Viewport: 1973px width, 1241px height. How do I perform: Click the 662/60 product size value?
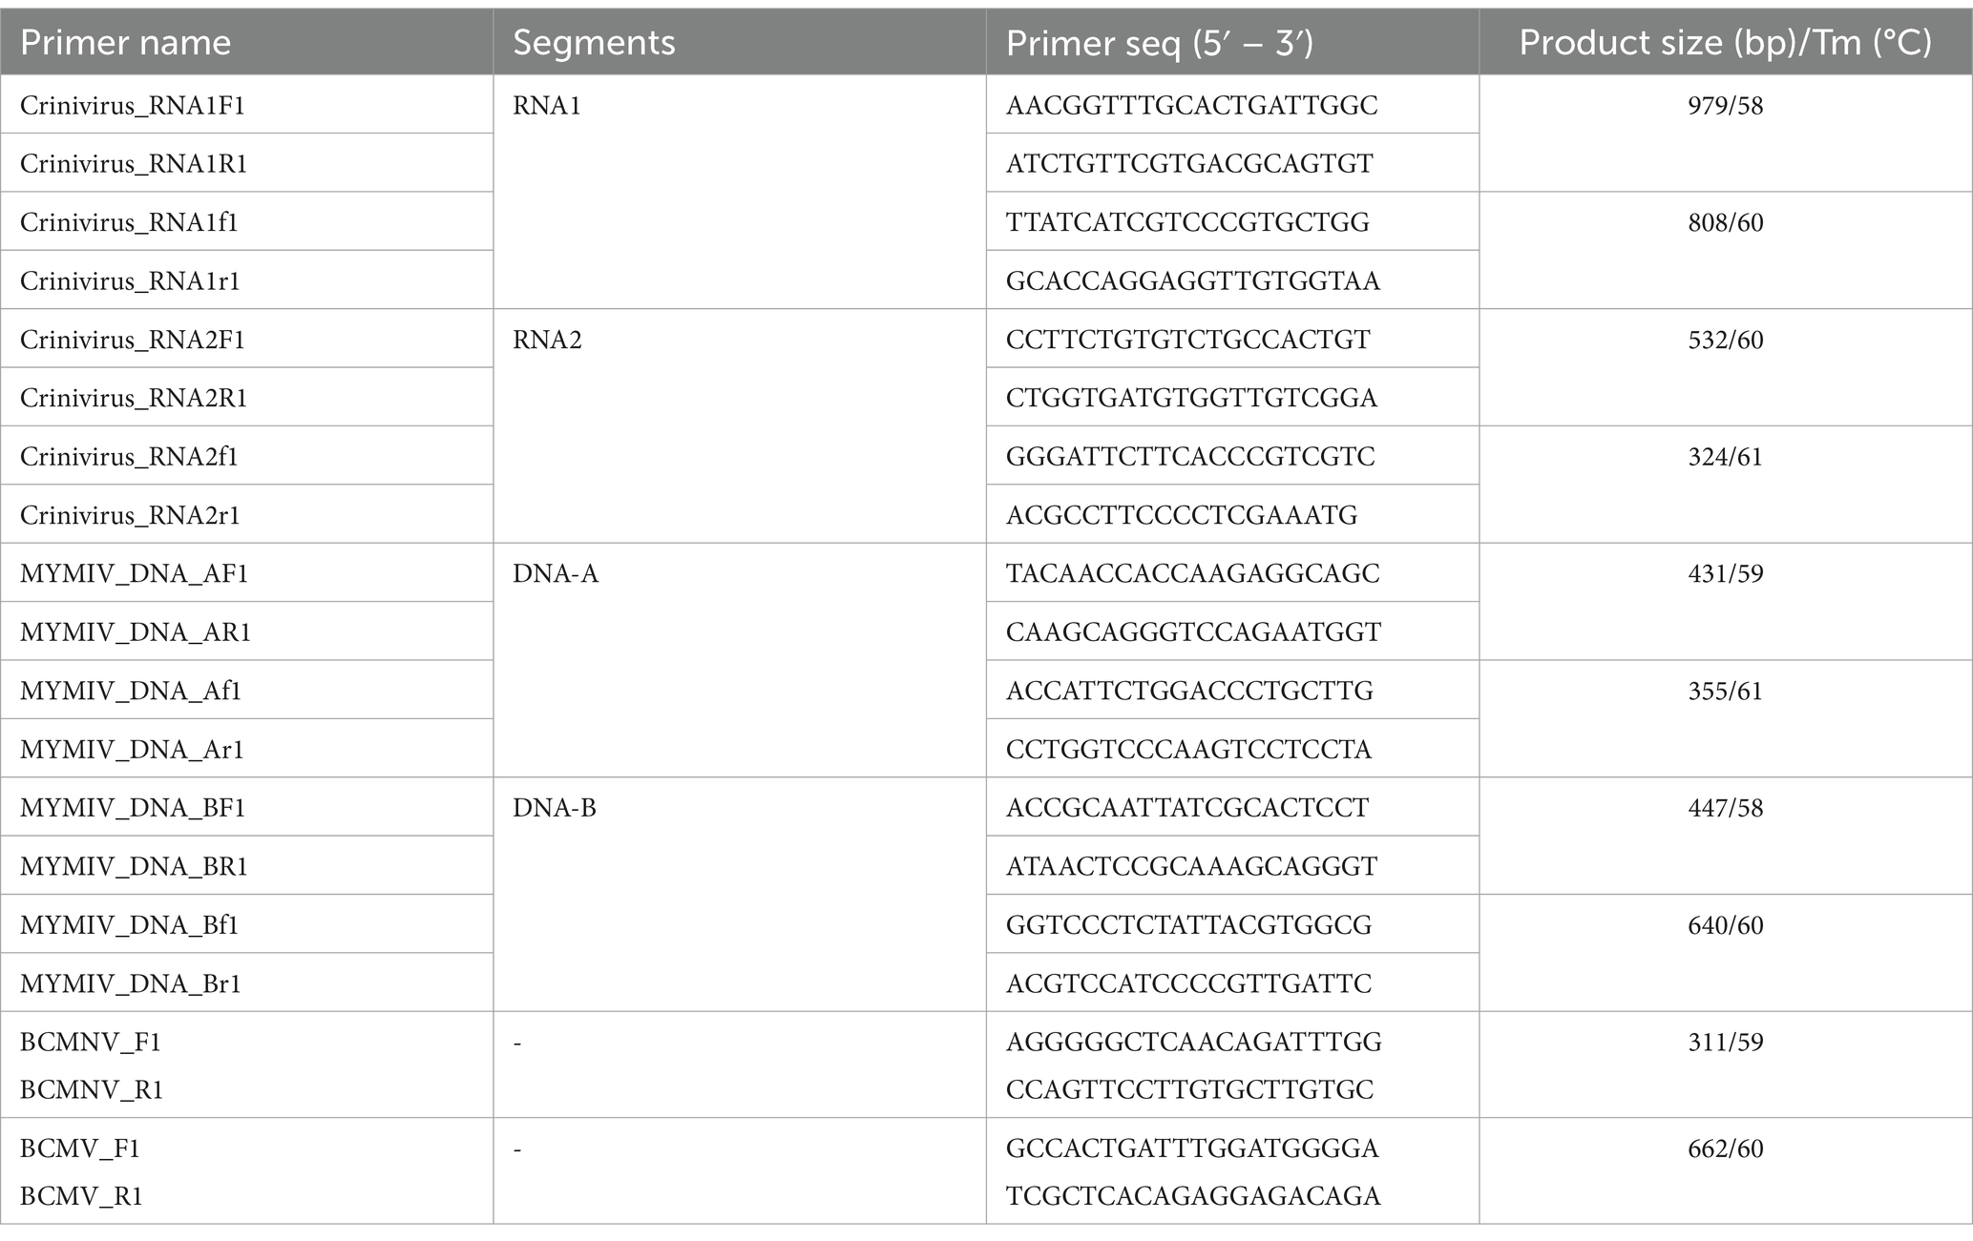click(x=1726, y=1148)
